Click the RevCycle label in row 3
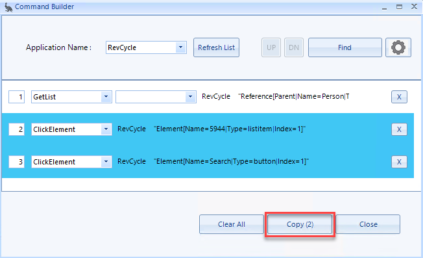 (x=132, y=161)
